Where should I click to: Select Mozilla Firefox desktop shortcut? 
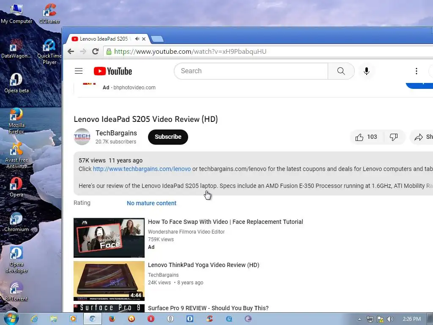coord(16,121)
